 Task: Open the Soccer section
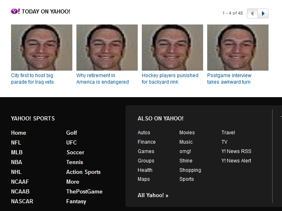(x=75, y=153)
